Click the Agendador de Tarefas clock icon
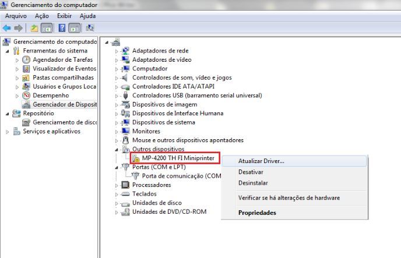Viewport: 401px width, 258px height. click(x=26, y=60)
